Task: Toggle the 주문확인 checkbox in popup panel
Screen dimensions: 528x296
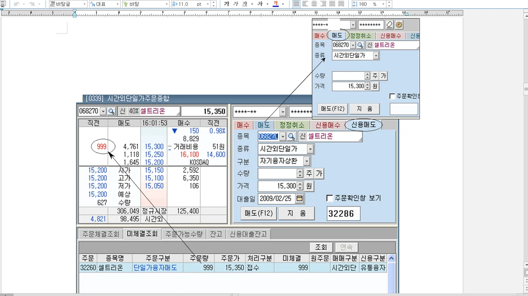Action: click(392, 96)
